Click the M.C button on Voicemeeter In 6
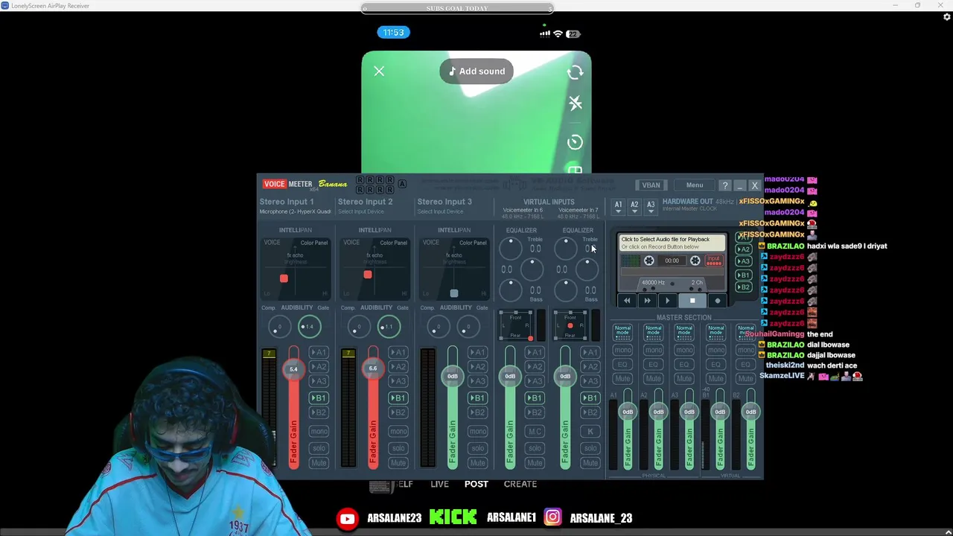 (535, 432)
